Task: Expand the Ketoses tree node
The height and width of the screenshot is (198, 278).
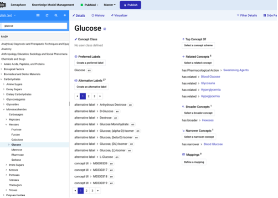Action: tap(6, 170)
